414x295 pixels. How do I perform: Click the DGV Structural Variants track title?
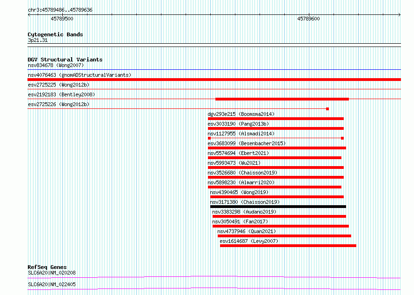coord(65,60)
